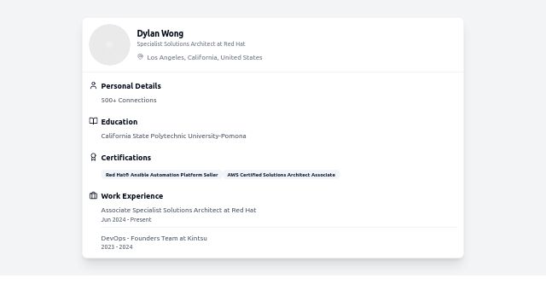The width and height of the screenshot is (546, 307).
Task: Click the 500+ Connections text
Action: click(x=129, y=100)
